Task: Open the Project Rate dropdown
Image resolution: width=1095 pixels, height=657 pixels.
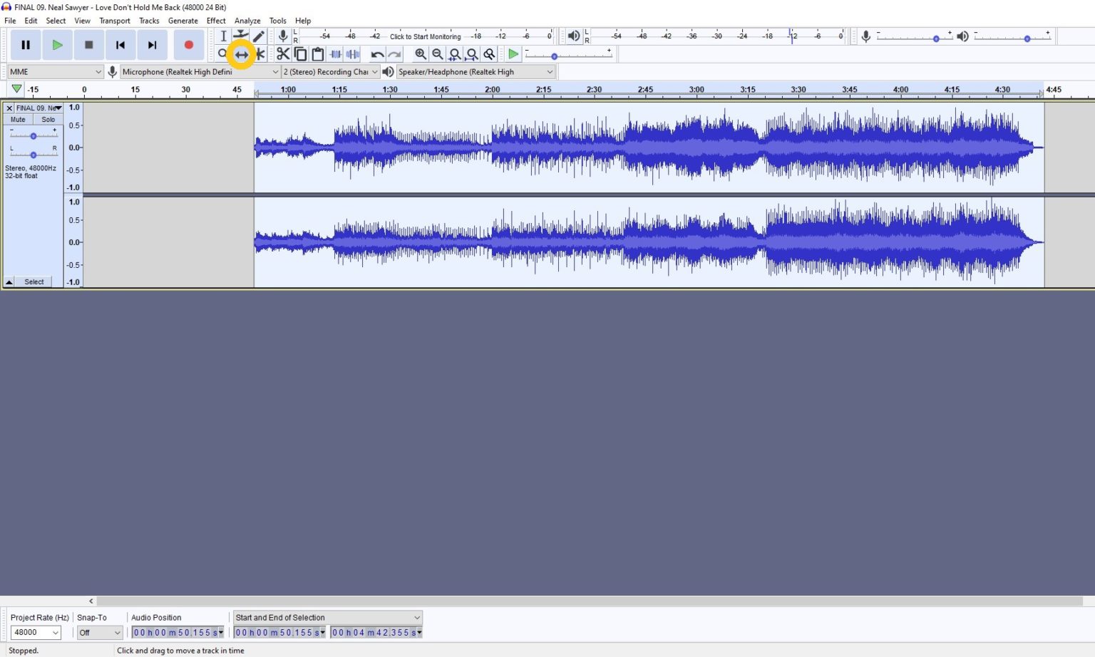Action: pyautogui.click(x=36, y=632)
